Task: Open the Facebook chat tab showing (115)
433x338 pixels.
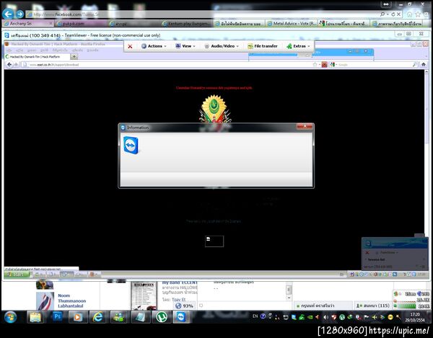Action: [373, 306]
